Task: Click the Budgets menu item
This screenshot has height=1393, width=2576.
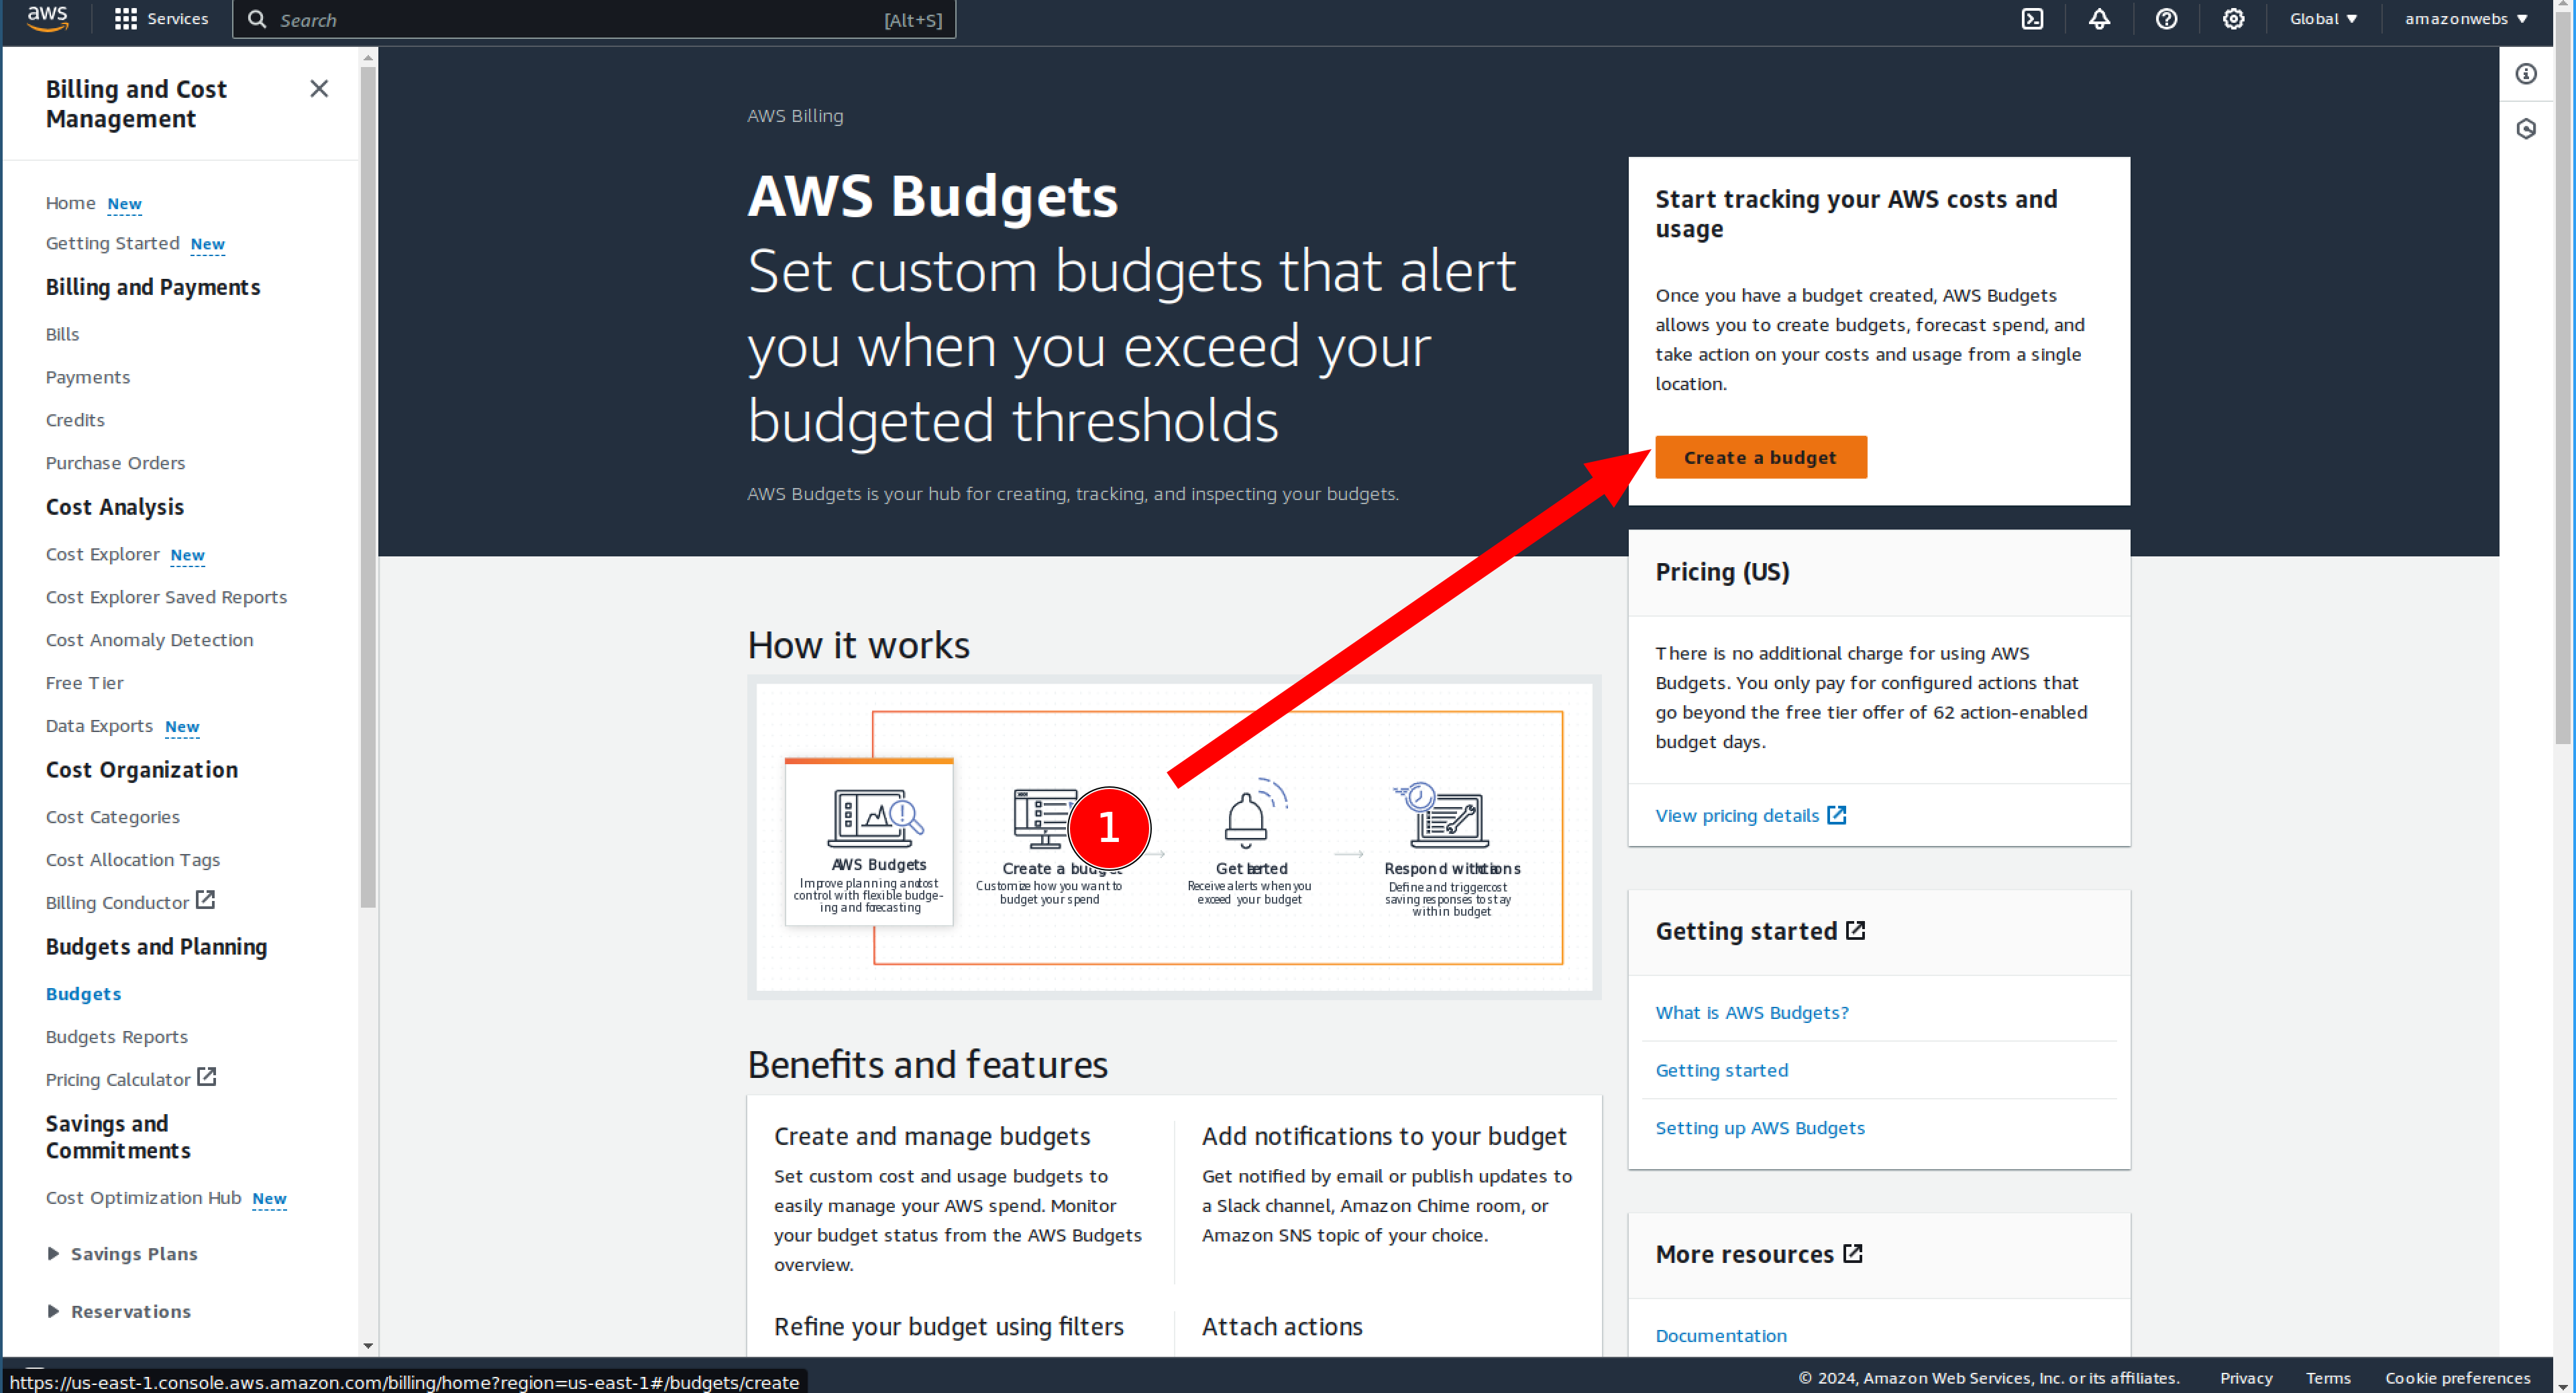Action: [84, 993]
